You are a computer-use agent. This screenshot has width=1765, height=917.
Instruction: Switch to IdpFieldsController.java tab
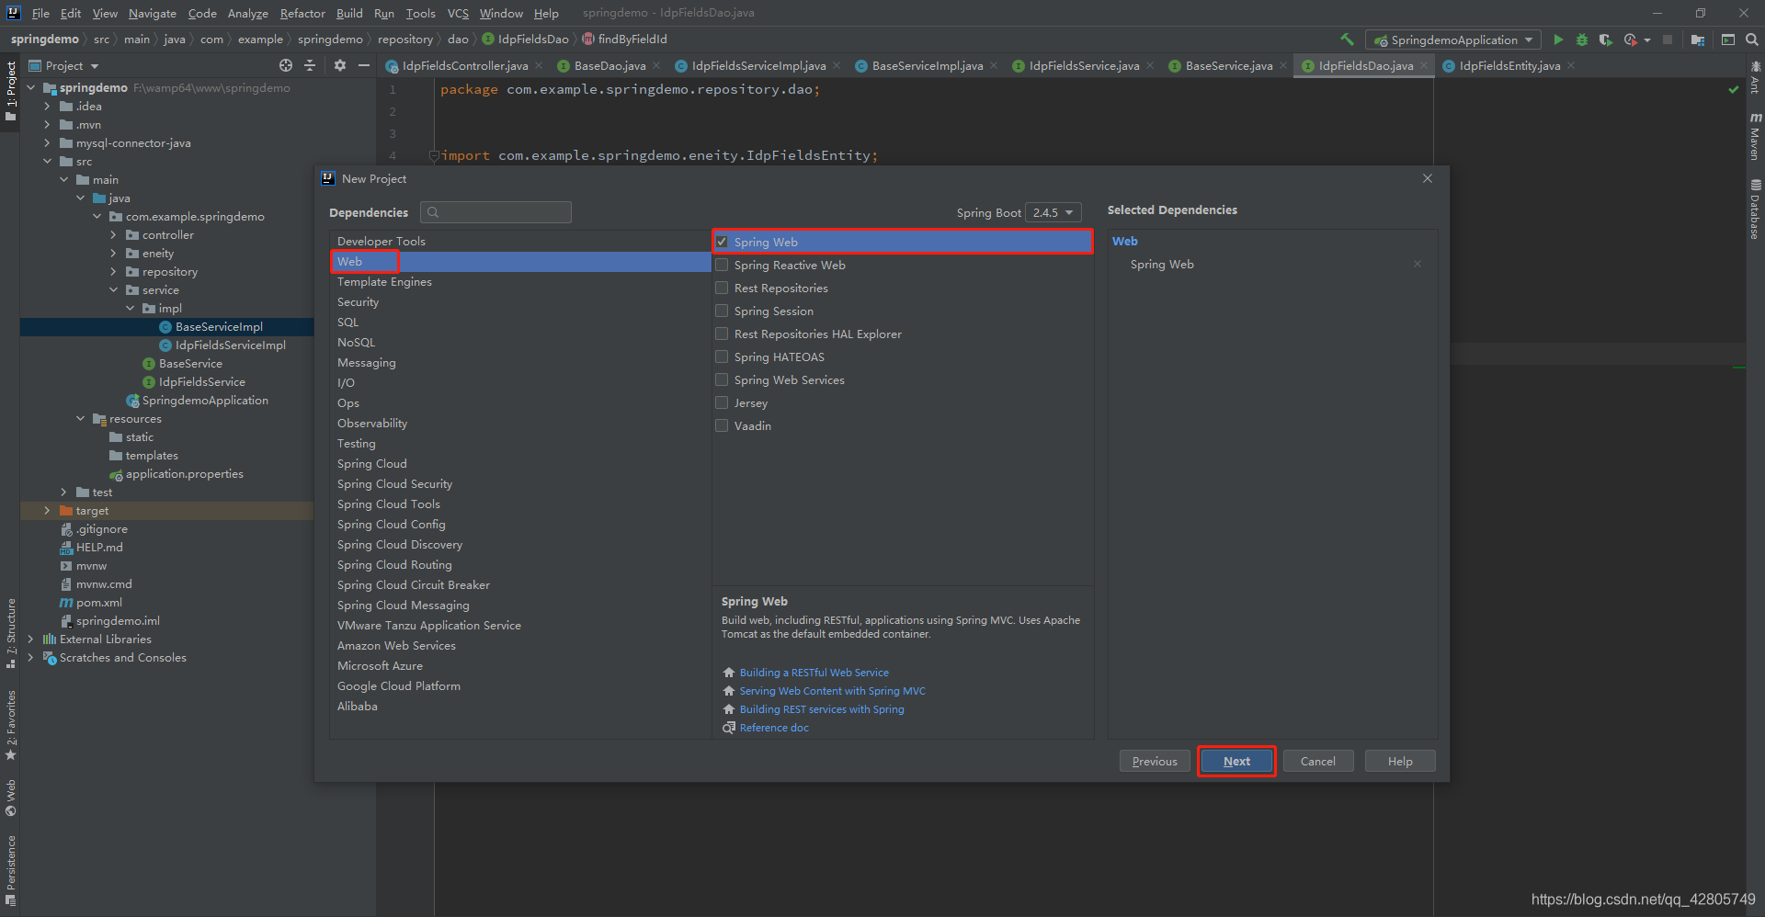click(464, 65)
